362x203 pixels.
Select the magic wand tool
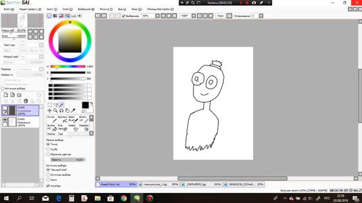[61, 105]
